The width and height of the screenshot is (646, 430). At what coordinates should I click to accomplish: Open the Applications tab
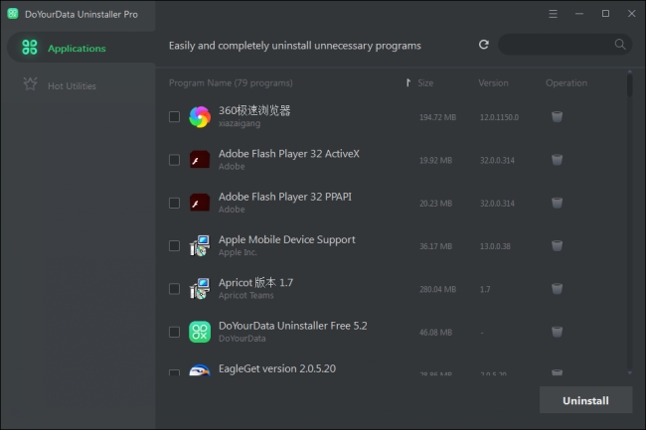81,48
